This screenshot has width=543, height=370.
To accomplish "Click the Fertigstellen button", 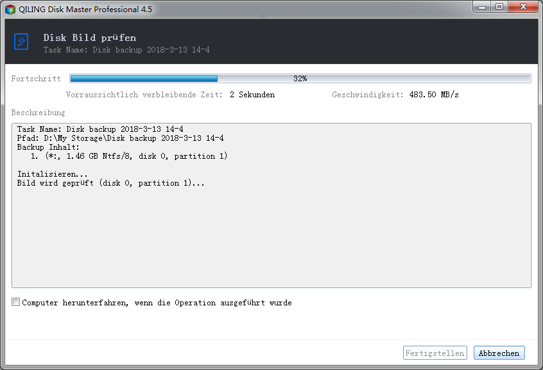I will [x=435, y=353].
